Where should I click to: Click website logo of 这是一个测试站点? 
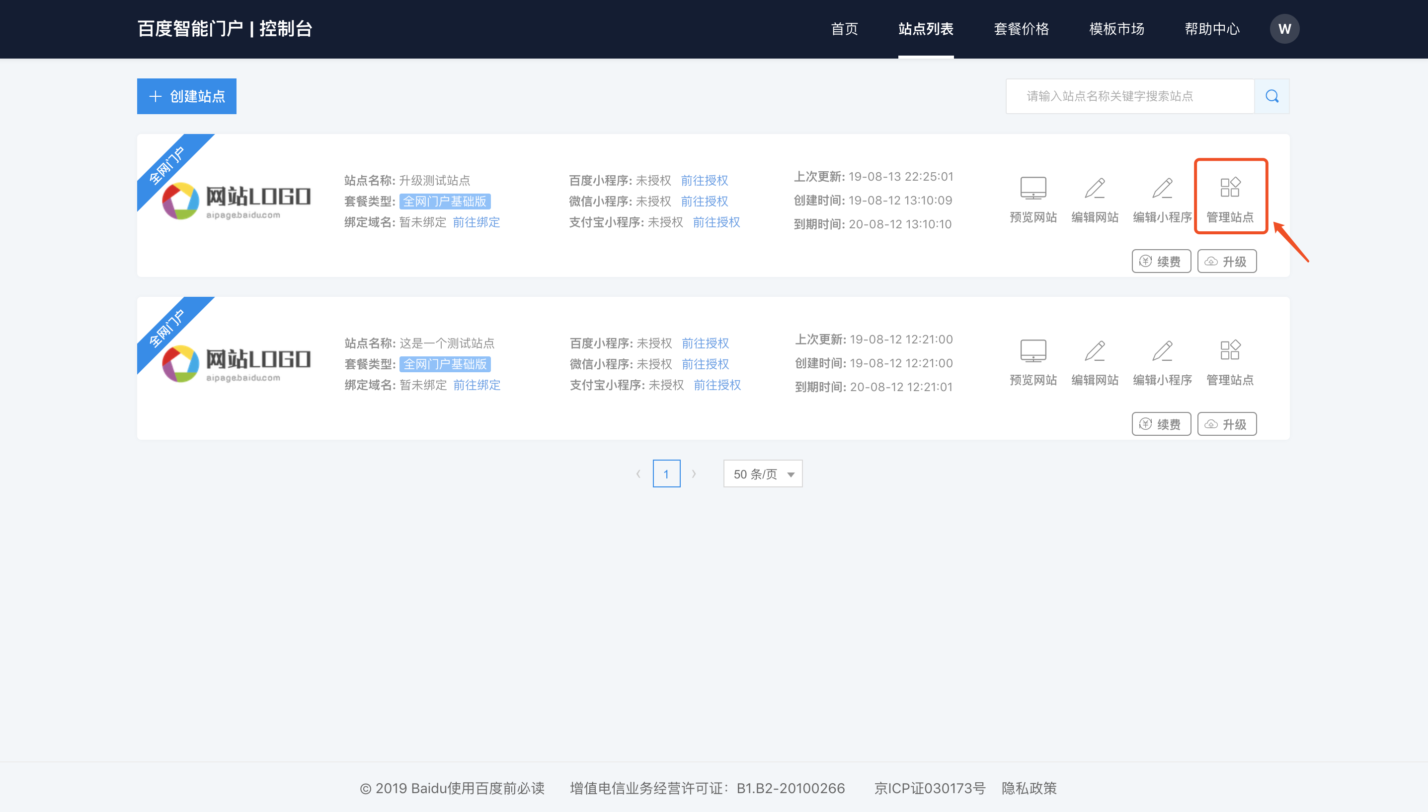[236, 364]
